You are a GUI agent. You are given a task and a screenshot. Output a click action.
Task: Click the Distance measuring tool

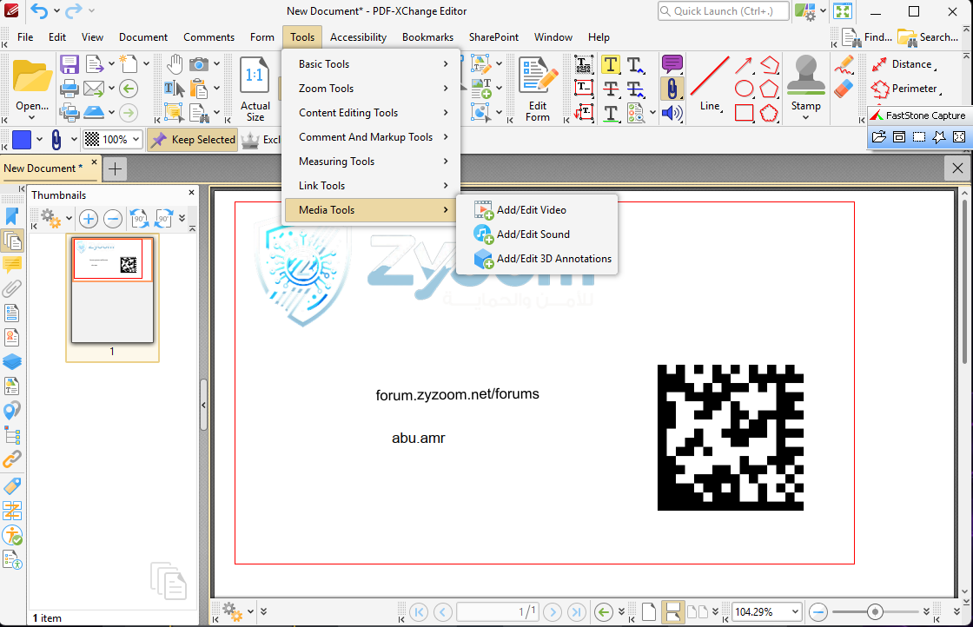904,64
